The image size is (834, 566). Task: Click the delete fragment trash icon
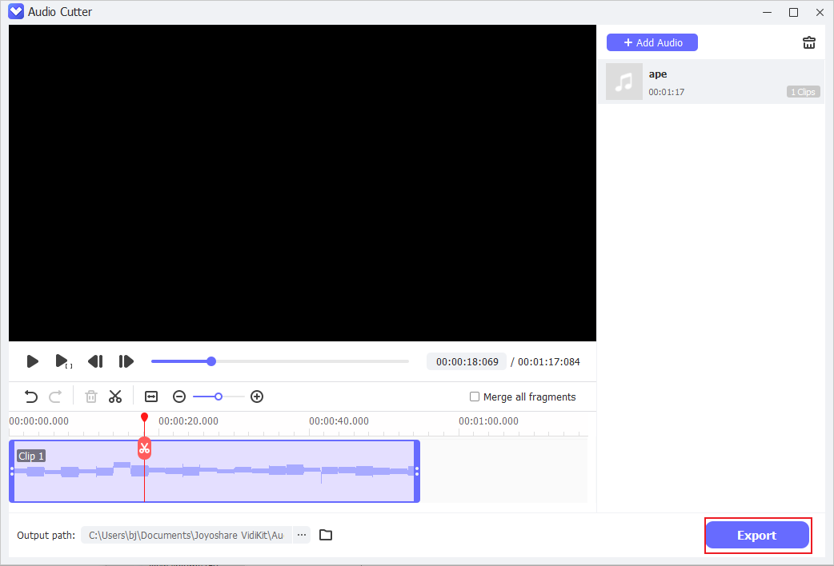tap(90, 397)
